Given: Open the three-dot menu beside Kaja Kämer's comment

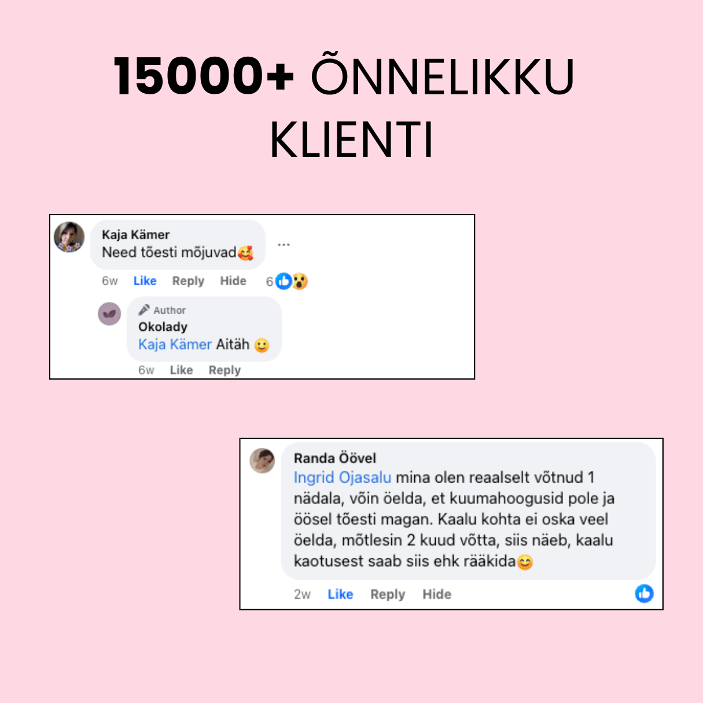Looking at the screenshot, I should (x=284, y=245).
